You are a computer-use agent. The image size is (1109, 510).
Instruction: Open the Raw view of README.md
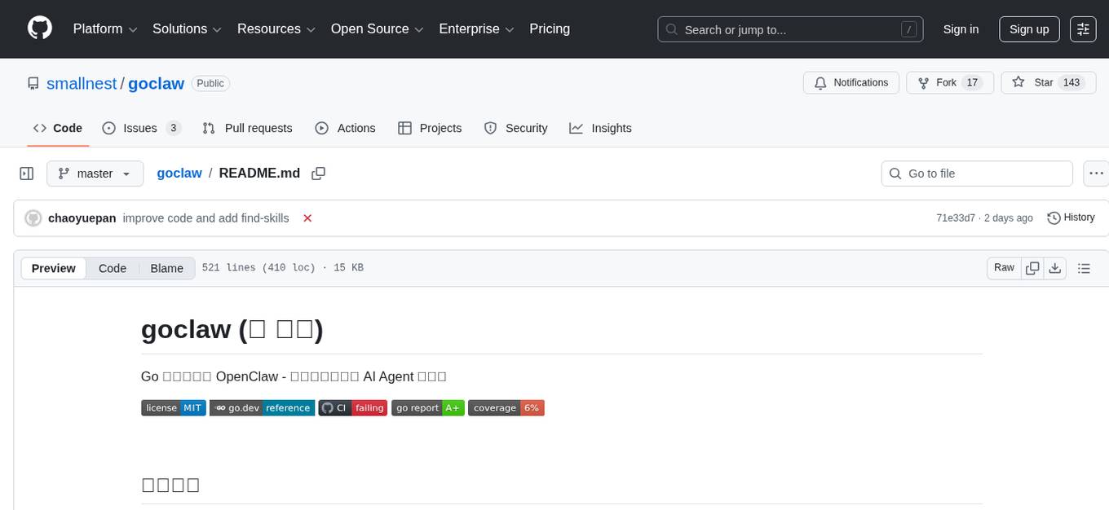(x=1003, y=267)
